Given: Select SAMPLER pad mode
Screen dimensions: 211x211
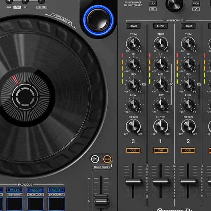Looking at the screenshot, I should 56,190.
